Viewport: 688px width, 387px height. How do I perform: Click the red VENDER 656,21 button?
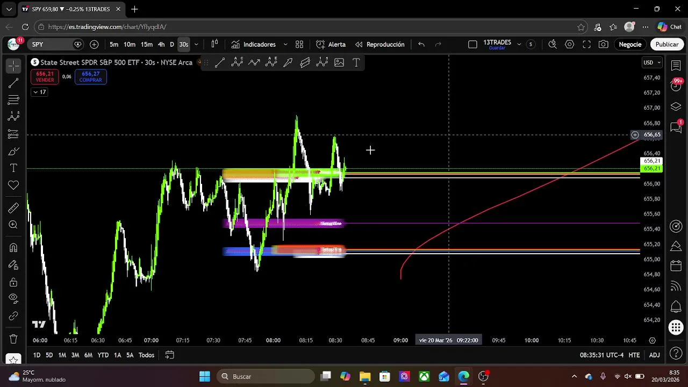pos(45,77)
